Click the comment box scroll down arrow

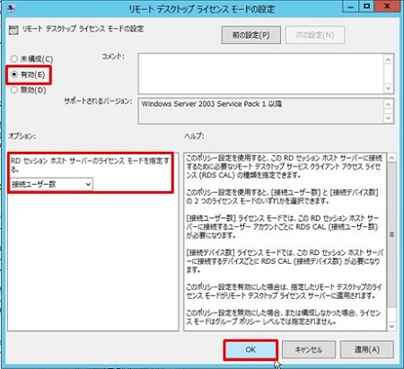[x=388, y=88]
